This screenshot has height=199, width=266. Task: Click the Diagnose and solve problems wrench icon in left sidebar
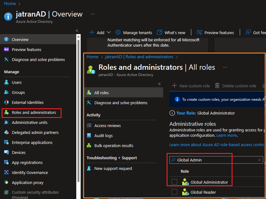[x=6, y=59]
